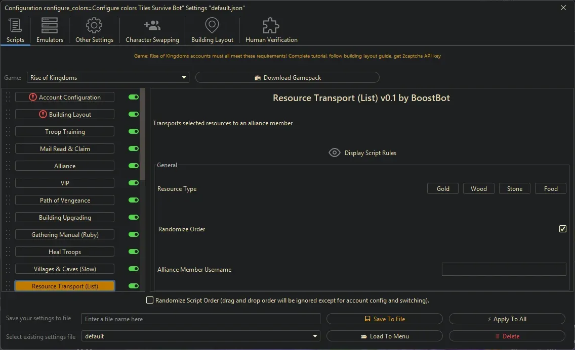Open the Other Settings gear icon
The image size is (575, 350).
[x=94, y=24]
